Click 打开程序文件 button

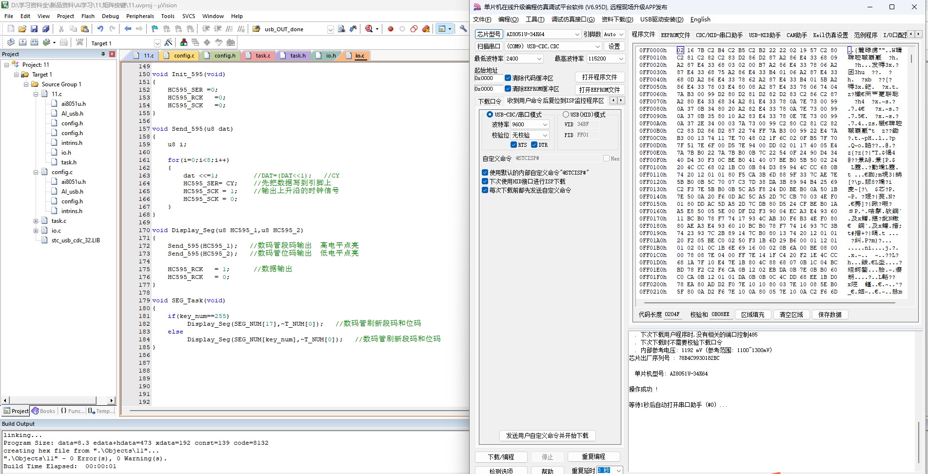click(599, 77)
